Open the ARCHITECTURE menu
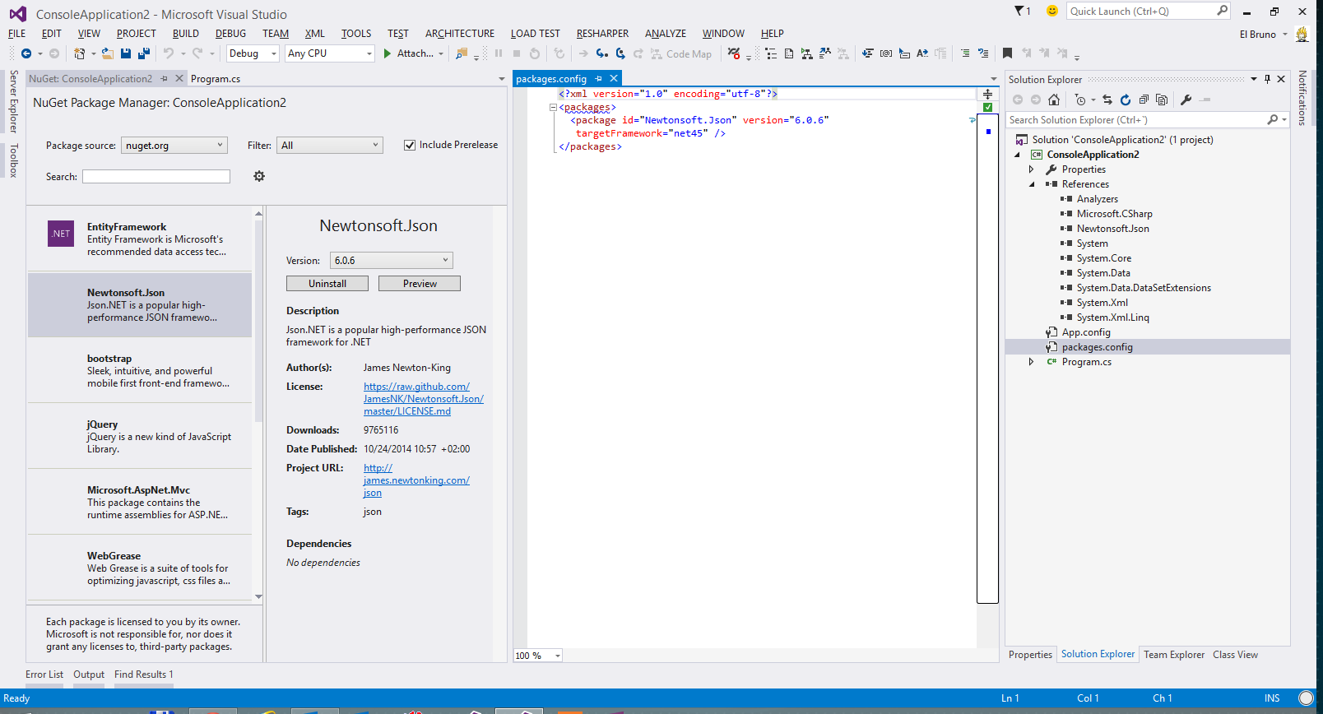1323x714 pixels. [x=459, y=34]
